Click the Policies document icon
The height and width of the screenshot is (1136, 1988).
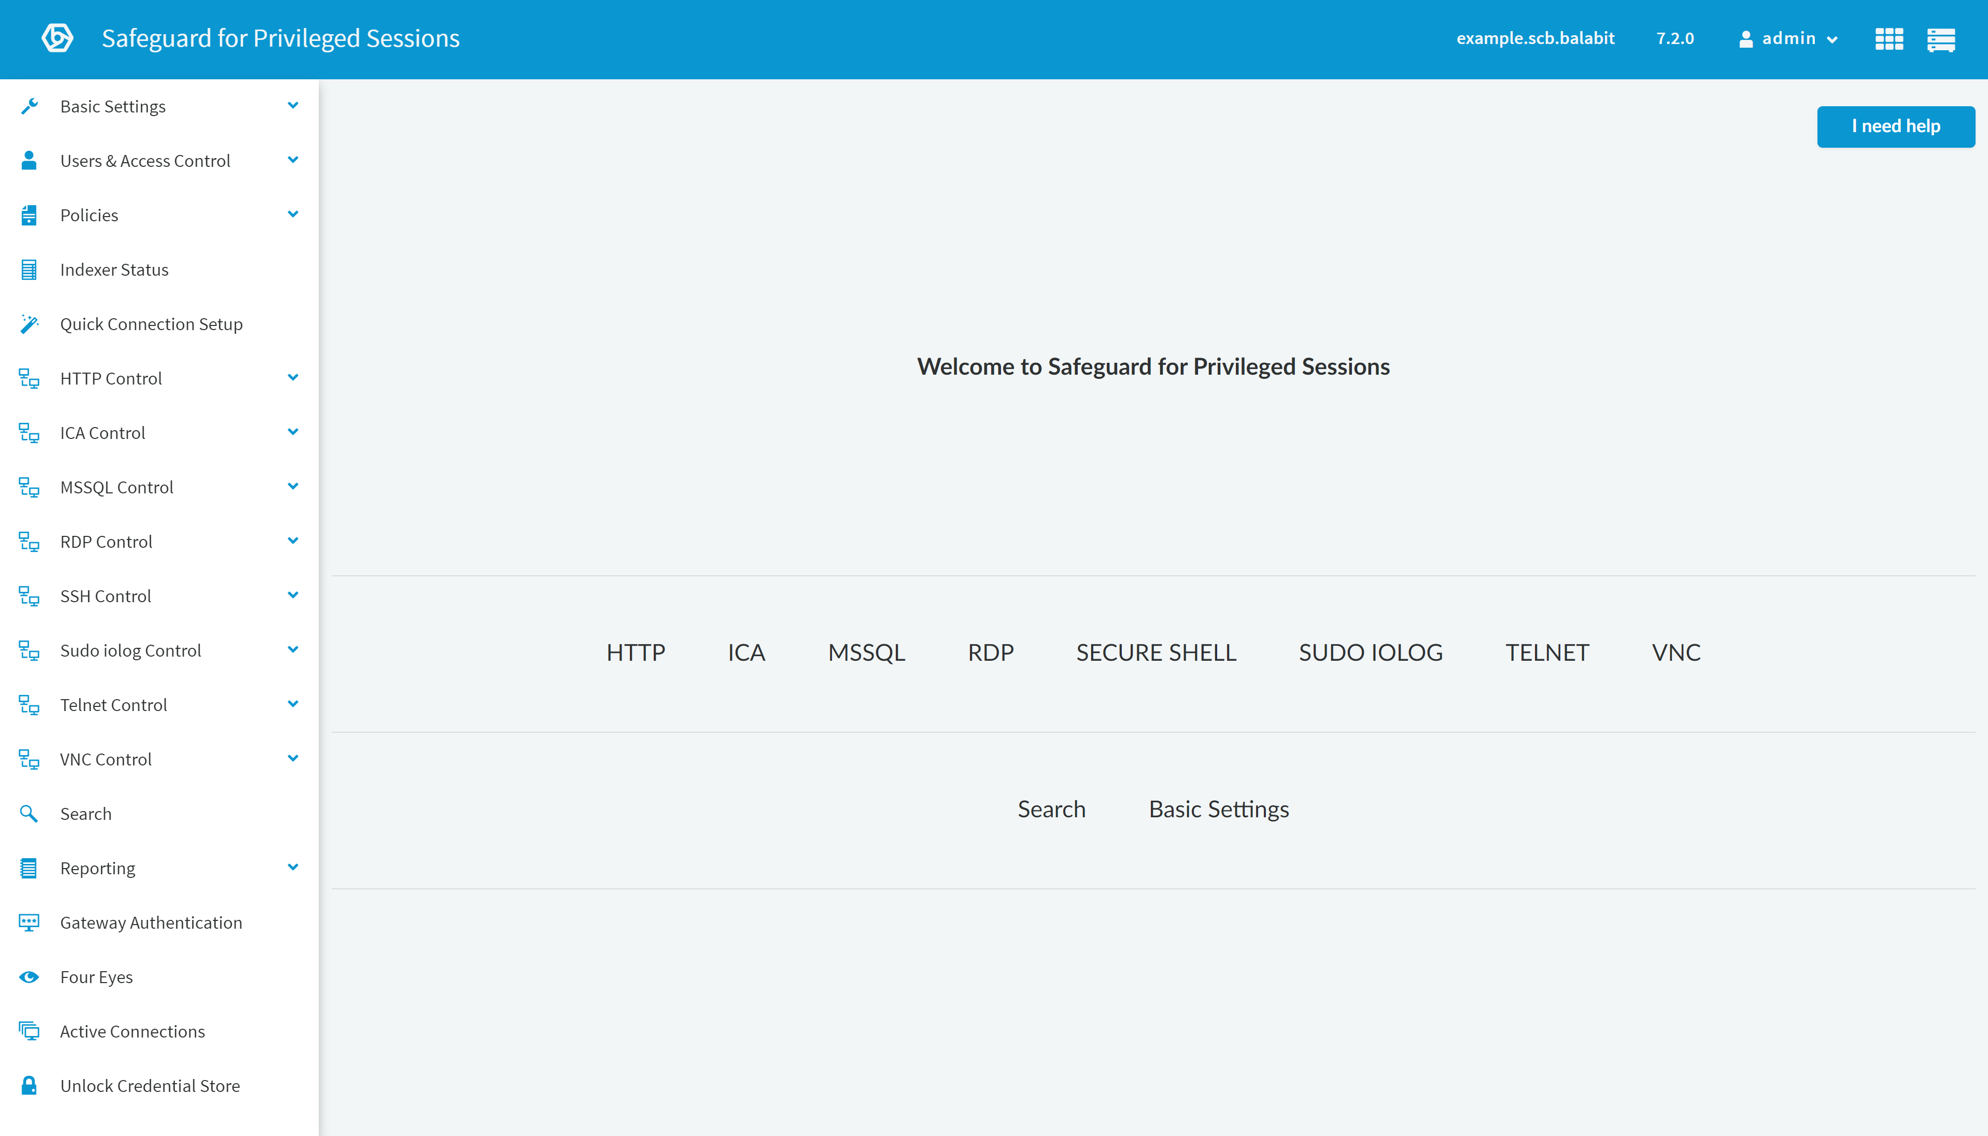point(29,216)
